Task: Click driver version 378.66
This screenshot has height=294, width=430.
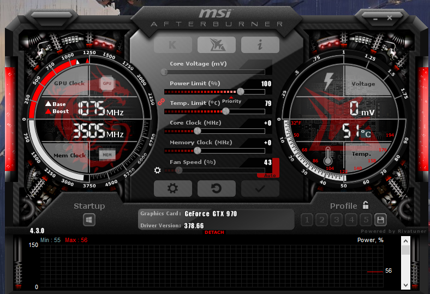Action: click(x=194, y=226)
